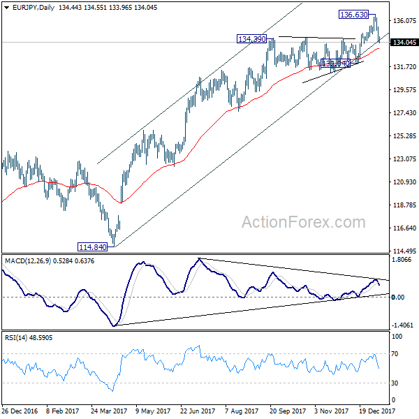Select the 134.390 price label
The image size is (419, 419).
(x=251, y=39)
